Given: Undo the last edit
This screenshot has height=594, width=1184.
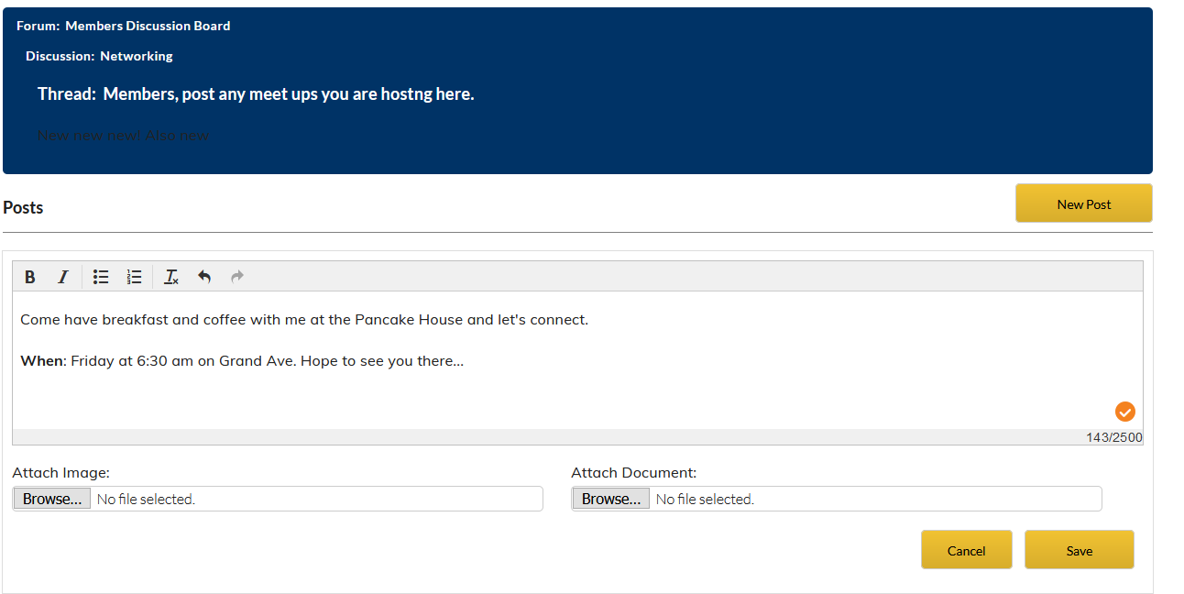Looking at the screenshot, I should pyautogui.click(x=204, y=277).
